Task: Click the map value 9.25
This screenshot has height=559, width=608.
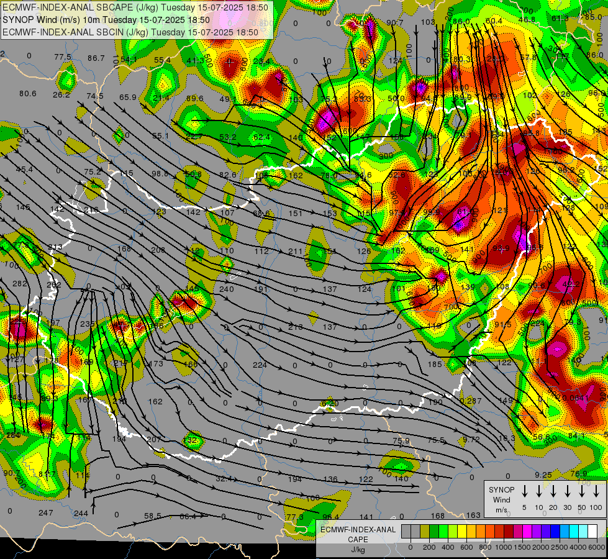Action: (x=543, y=475)
